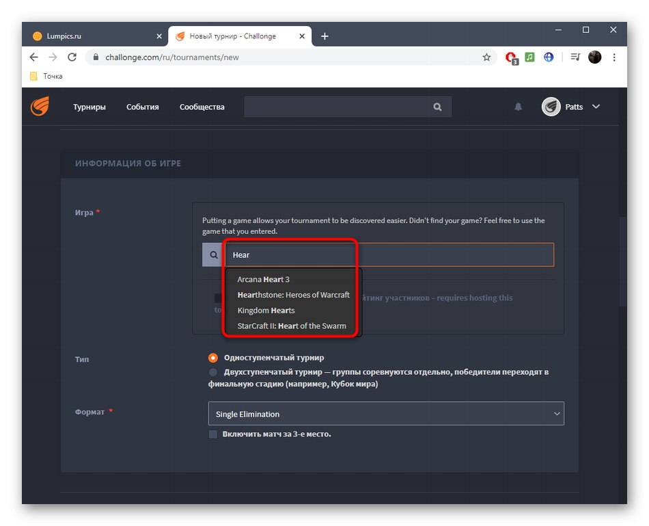Reload the page
649x526 pixels.
click(x=72, y=57)
